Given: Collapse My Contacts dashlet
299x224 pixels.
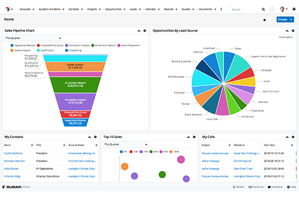Looking at the screenshot, I should (x=89, y=137).
